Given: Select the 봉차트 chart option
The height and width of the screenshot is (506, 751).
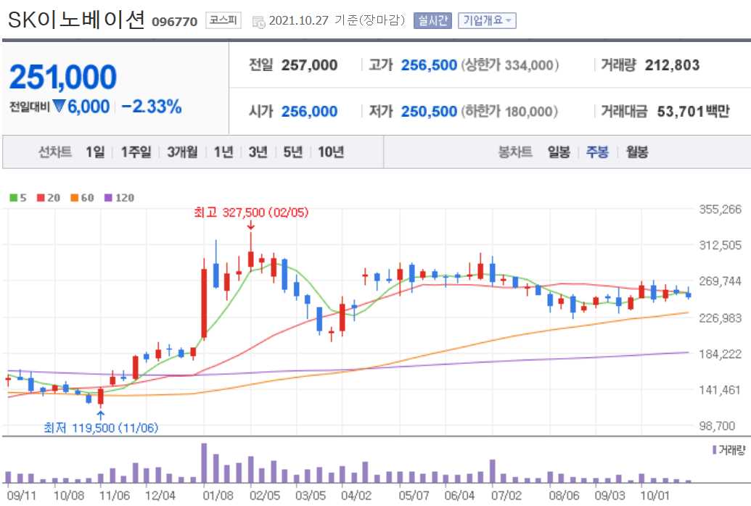Looking at the screenshot, I should coord(516,152).
